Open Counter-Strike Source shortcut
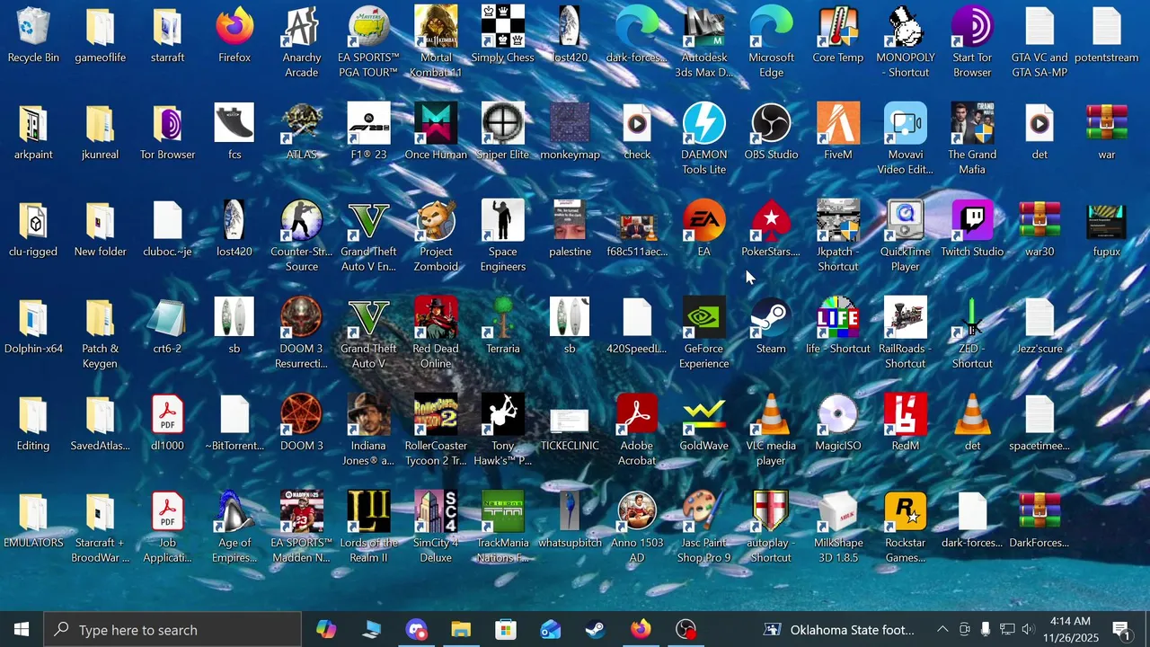 pyautogui.click(x=302, y=237)
